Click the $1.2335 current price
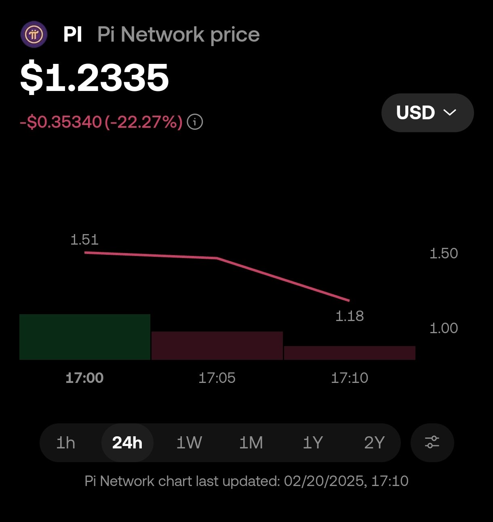The image size is (493, 522). (95, 78)
